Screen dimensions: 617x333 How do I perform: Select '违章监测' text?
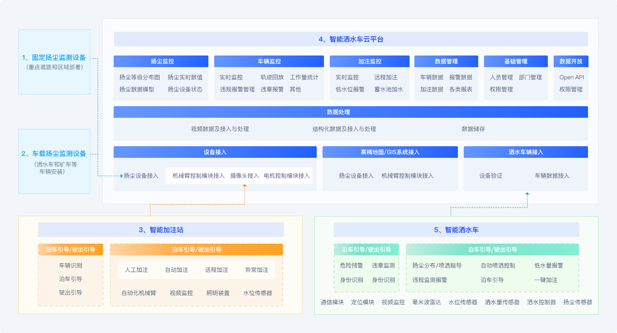coord(383,265)
